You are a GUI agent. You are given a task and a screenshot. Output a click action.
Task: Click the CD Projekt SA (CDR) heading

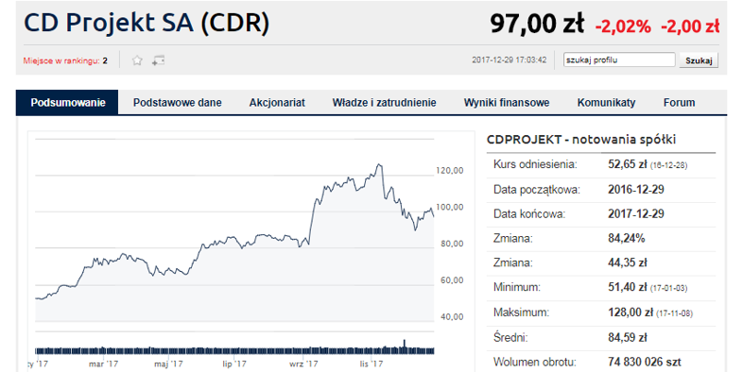(147, 23)
